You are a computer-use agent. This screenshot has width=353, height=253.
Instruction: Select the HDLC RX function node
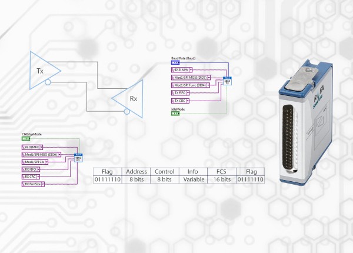[78, 157]
